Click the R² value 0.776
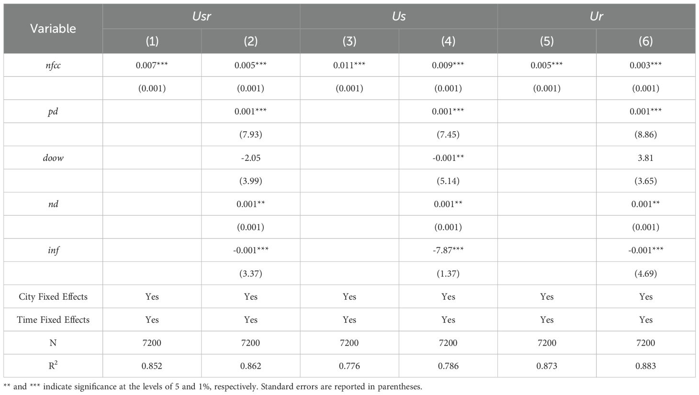Viewport: 699px width, 395px height. [x=349, y=366]
